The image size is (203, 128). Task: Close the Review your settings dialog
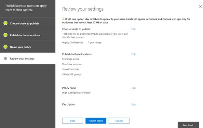pos(200,6)
